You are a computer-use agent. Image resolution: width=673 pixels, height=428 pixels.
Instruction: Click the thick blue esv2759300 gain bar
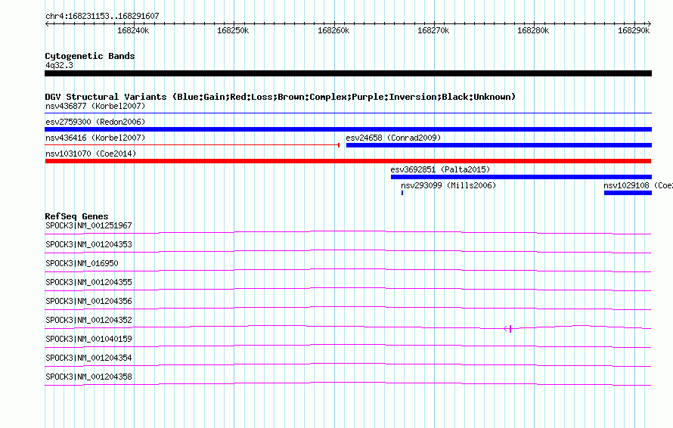[x=348, y=129]
